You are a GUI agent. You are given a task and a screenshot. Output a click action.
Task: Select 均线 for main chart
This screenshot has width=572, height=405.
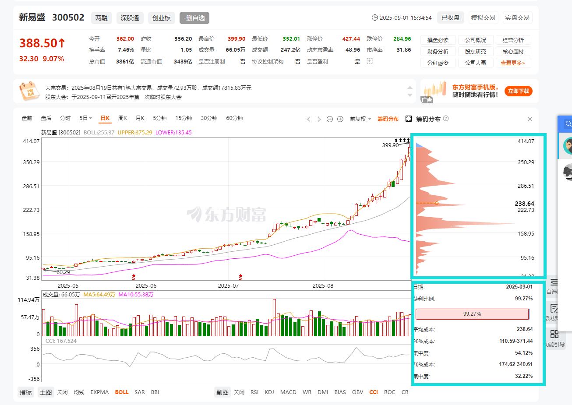[x=79, y=392]
